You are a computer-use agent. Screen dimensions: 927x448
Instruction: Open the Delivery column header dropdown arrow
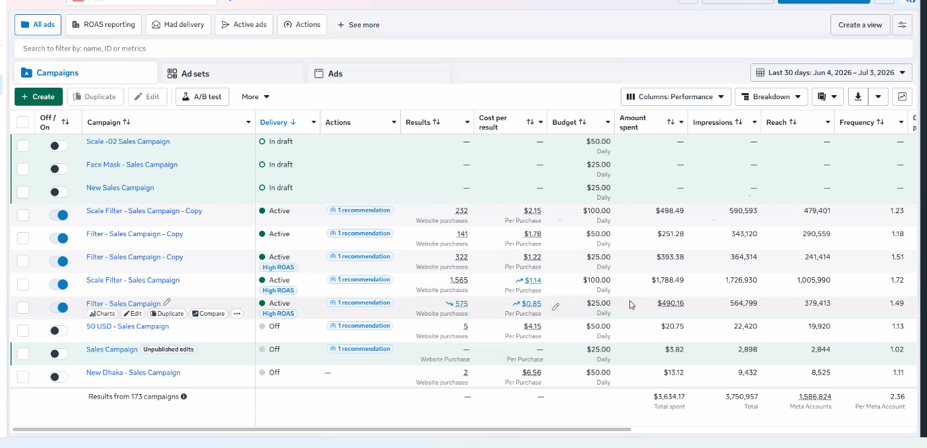click(x=314, y=122)
